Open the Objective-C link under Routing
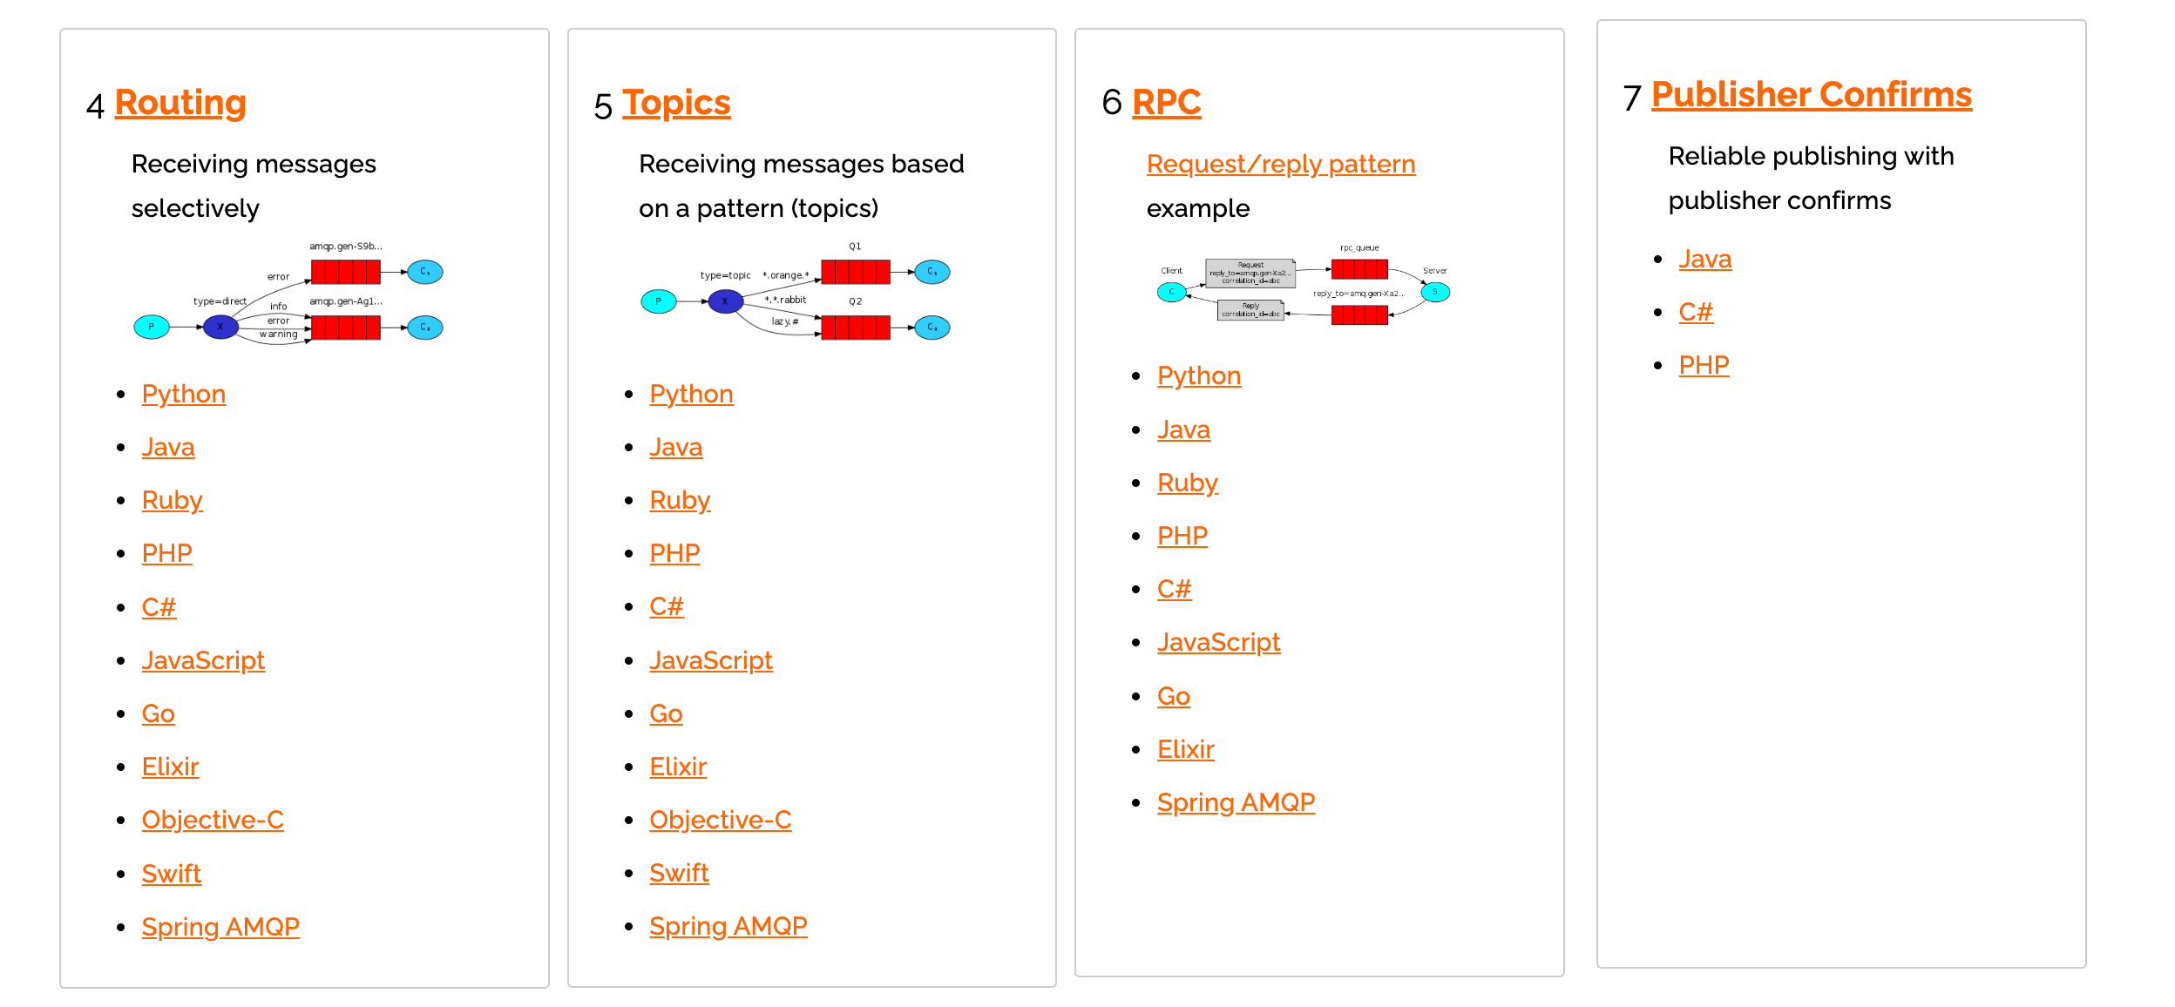 tap(213, 820)
